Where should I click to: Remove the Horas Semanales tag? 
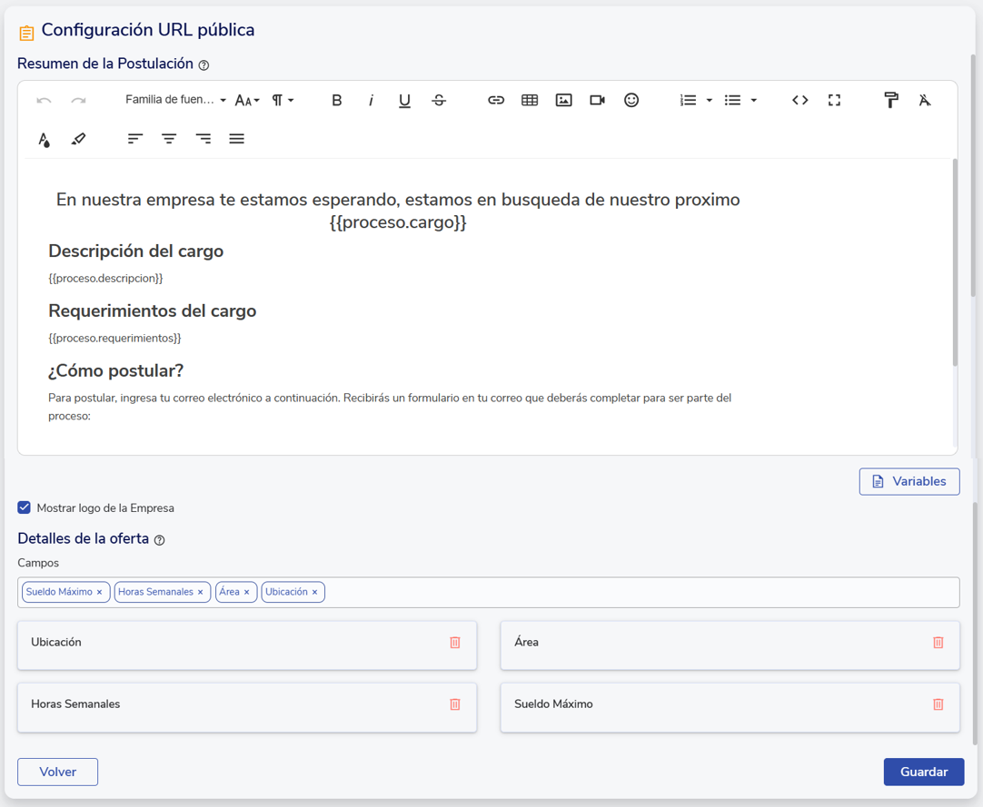[201, 593]
